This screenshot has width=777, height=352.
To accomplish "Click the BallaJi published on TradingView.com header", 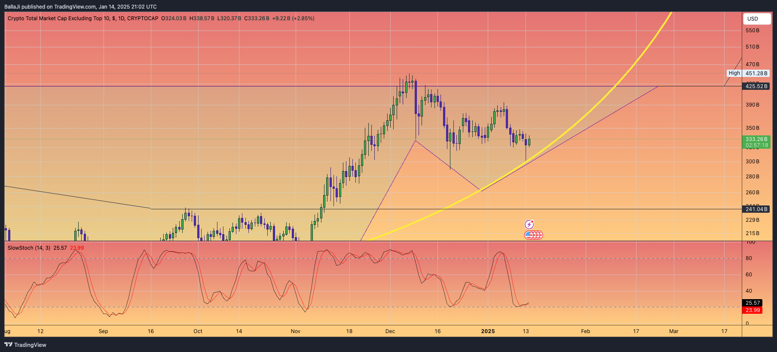I will (x=80, y=7).
